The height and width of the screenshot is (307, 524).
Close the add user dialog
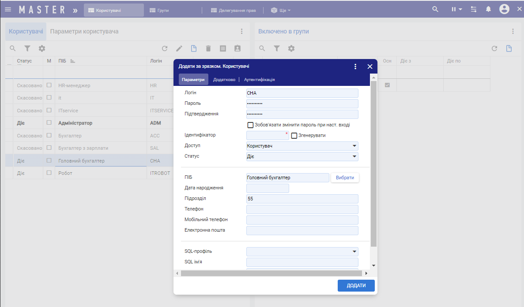(370, 67)
